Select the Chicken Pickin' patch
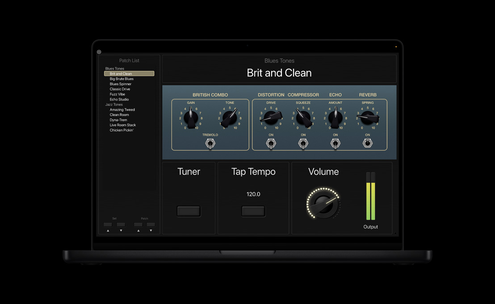The height and width of the screenshot is (304, 495). (x=122, y=130)
